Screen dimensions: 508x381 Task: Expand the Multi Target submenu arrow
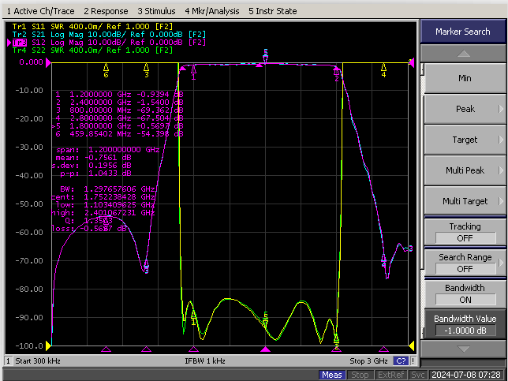[501, 201]
